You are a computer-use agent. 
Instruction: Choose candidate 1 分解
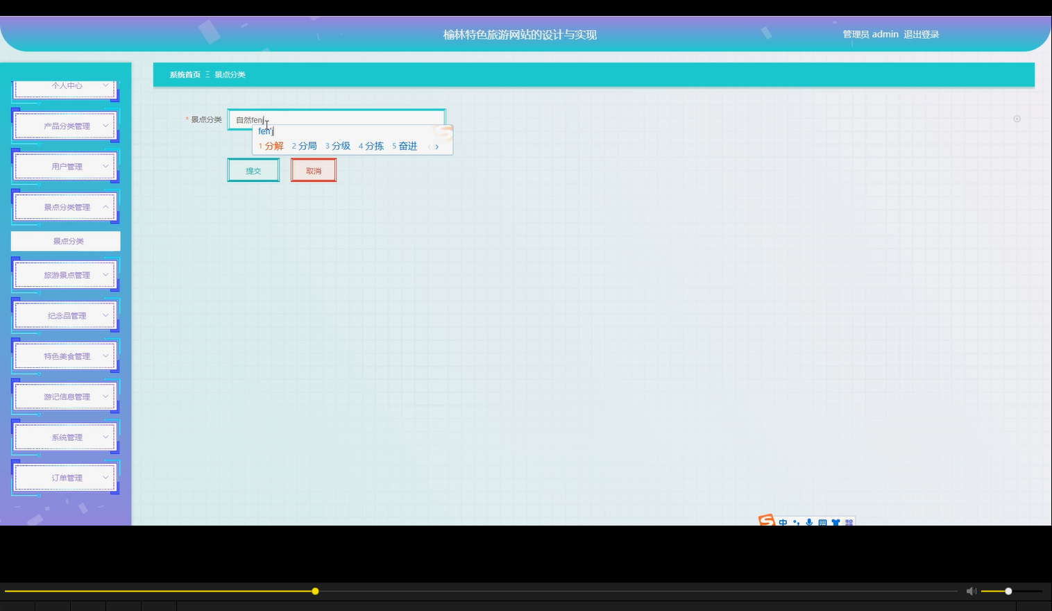pos(271,146)
